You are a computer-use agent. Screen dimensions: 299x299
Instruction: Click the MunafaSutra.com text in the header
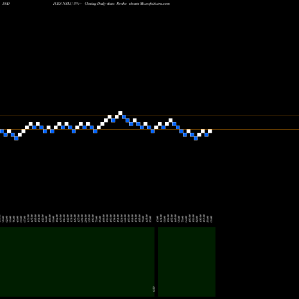(x=155, y=4)
